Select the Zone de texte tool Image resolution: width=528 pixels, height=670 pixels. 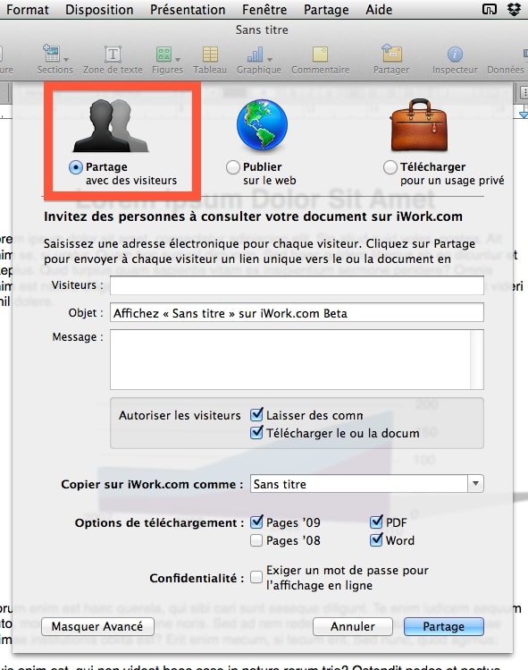coord(113,55)
